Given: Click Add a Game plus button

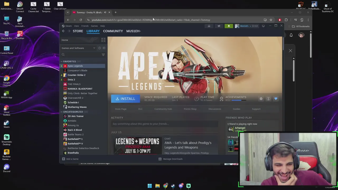Looking at the screenshot, I should 63,159.
